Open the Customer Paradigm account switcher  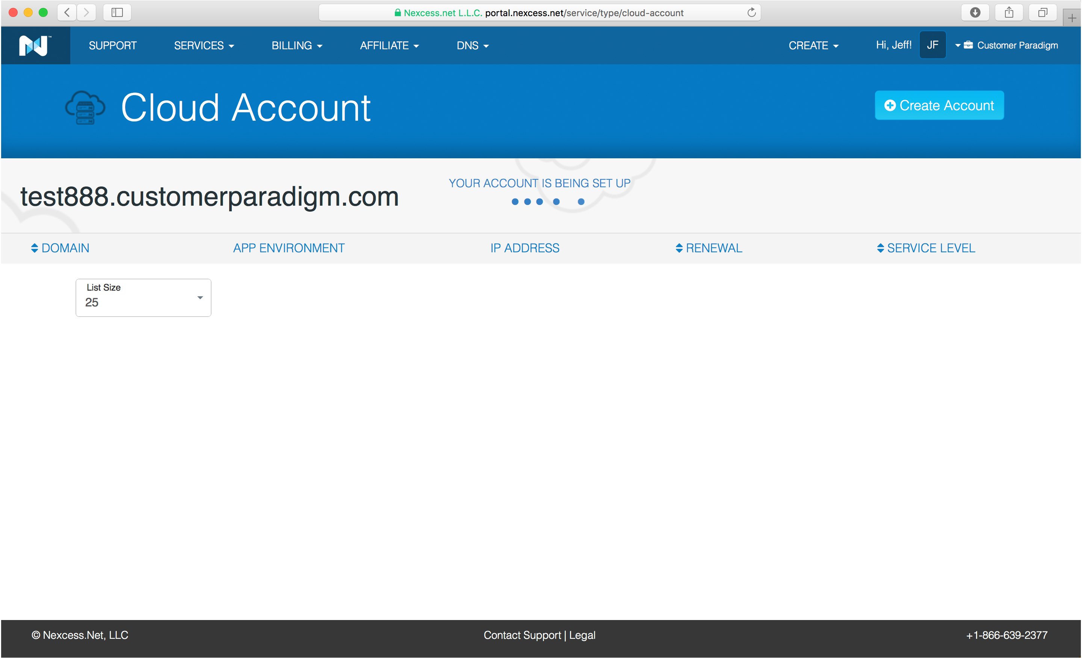click(x=1006, y=45)
